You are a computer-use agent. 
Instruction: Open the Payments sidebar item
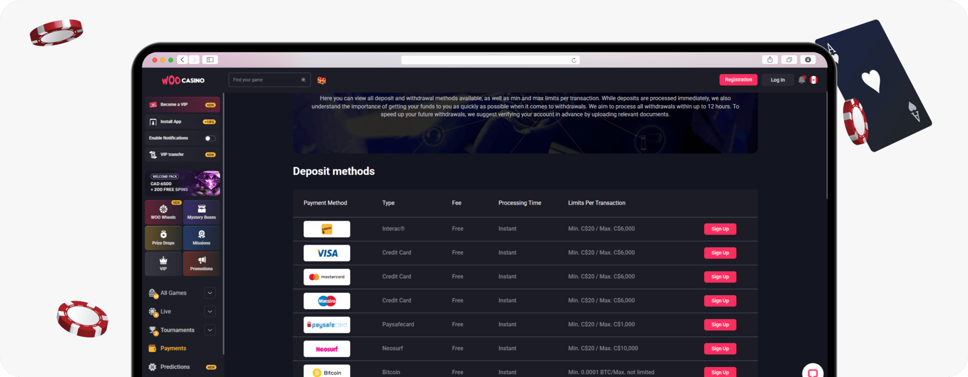click(x=173, y=349)
